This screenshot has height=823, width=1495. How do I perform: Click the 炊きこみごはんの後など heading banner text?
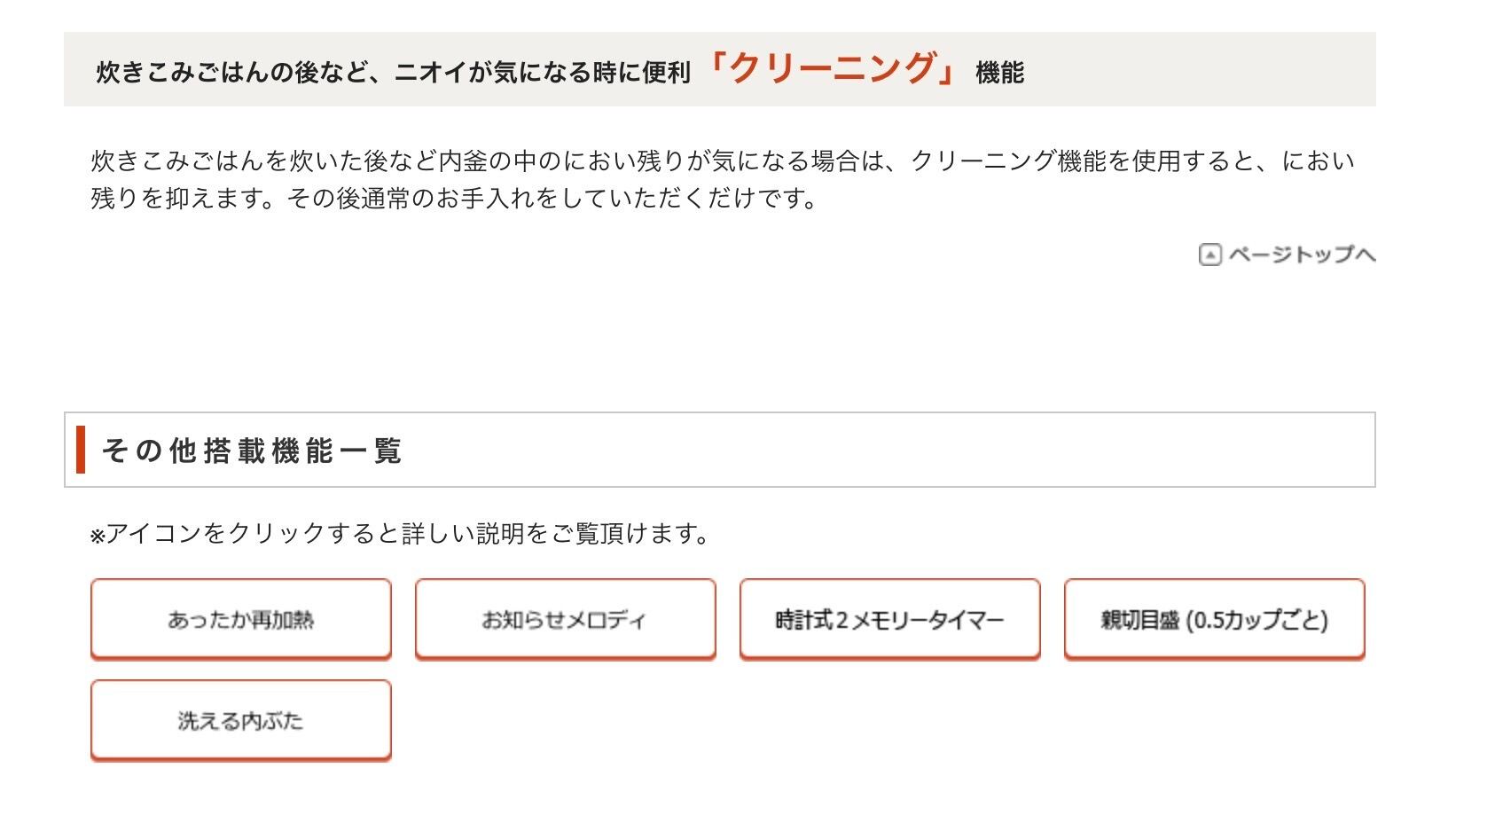(394, 72)
